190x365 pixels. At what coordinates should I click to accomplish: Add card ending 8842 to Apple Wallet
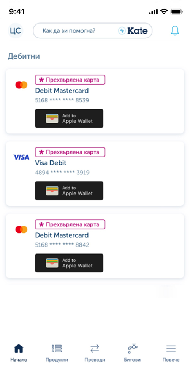tap(69, 263)
